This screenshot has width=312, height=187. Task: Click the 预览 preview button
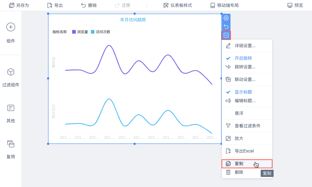(295, 5)
